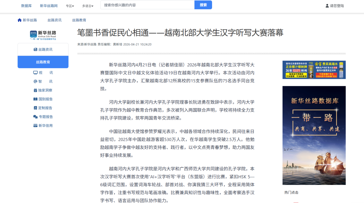This screenshot has height=203, width=364.
Task: Click the document icon for 定制报告
Action: click(x=35, y=108)
